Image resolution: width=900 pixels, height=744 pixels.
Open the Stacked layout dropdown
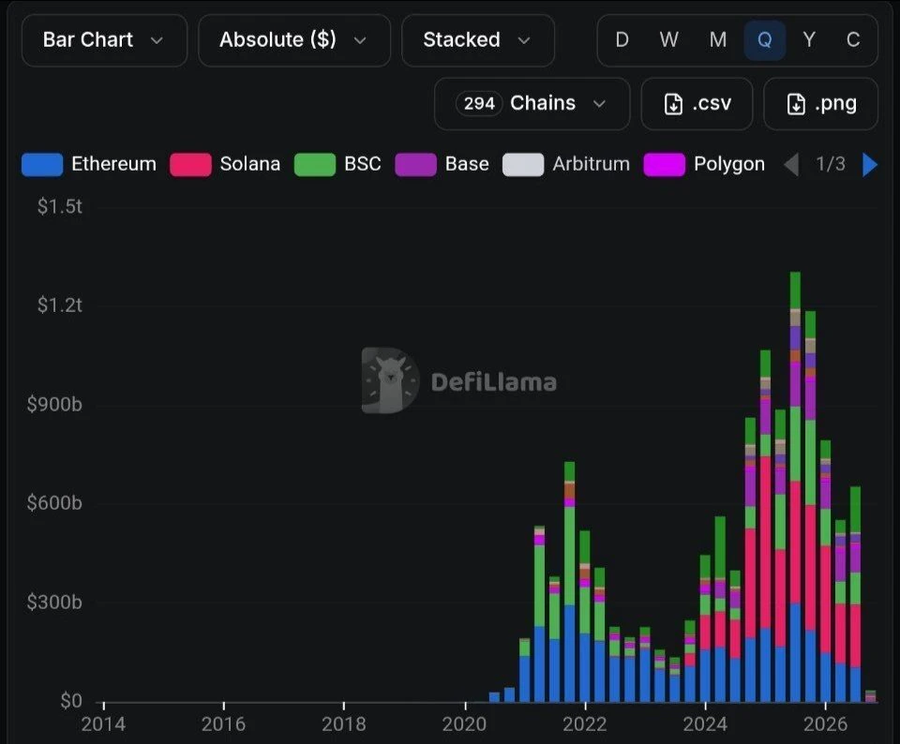[x=478, y=40]
